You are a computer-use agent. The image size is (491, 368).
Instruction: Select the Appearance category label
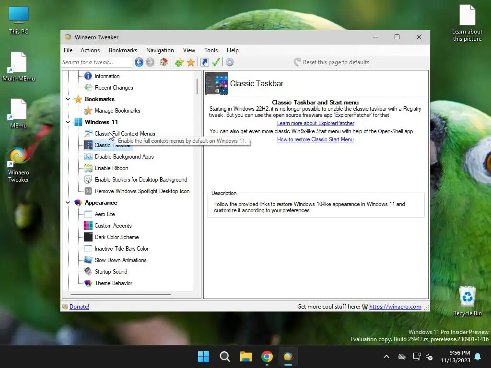tap(101, 203)
